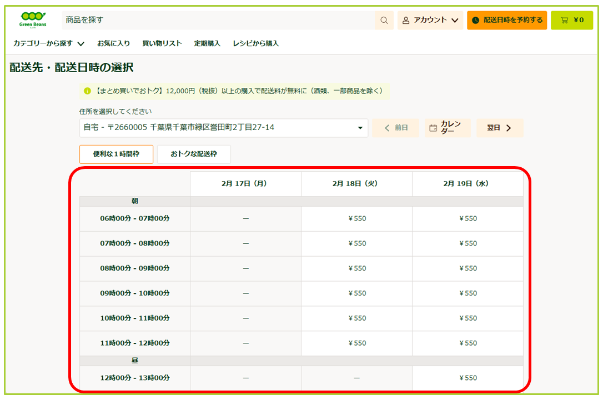This screenshot has width=603, height=400.
Task: Click the search magnifier icon
Action: coord(384,20)
